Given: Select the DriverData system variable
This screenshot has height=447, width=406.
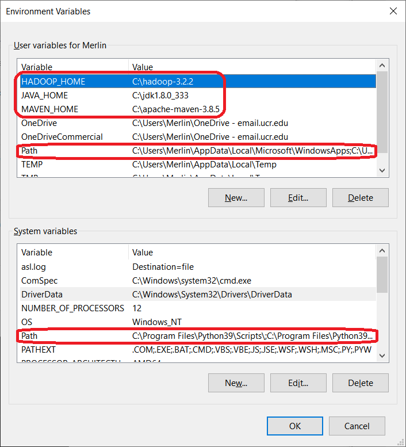Looking at the screenshot, I should [198, 295].
